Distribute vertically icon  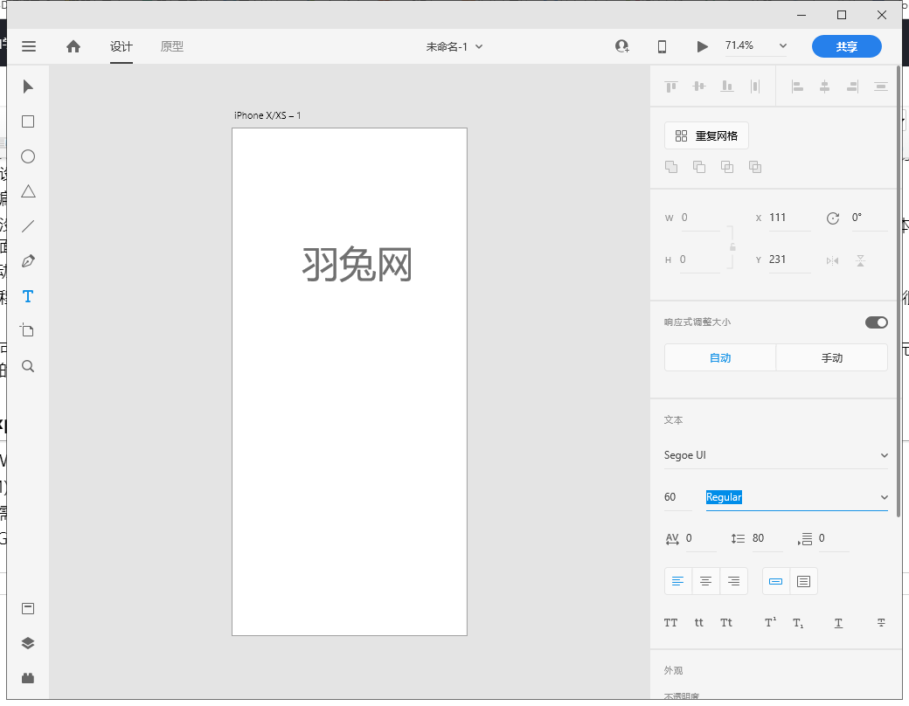click(755, 87)
